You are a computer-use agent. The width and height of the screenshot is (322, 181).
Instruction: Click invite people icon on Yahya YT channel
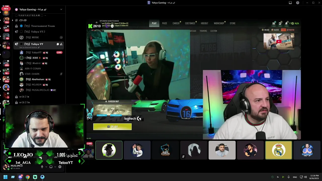(61, 44)
